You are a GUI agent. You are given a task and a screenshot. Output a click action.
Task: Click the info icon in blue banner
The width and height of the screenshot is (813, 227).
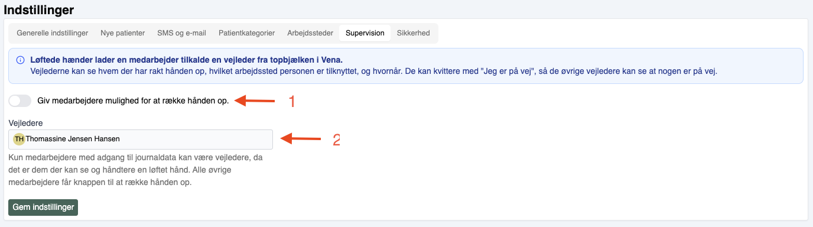[20, 60]
